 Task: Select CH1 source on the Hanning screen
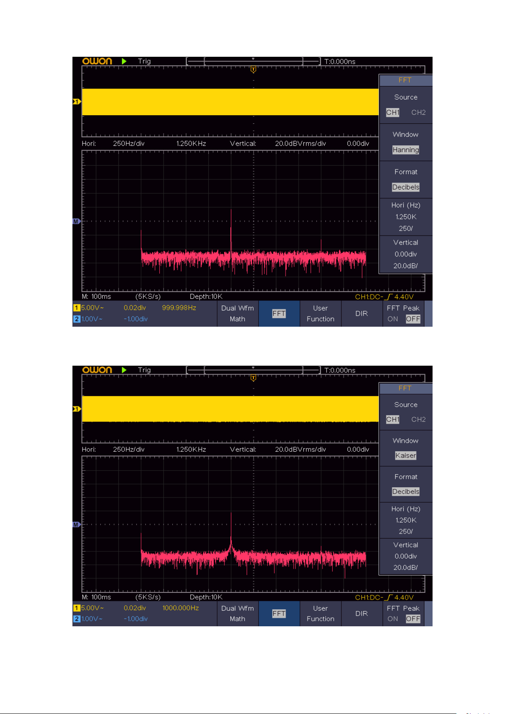pyautogui.click(x=392, y=112)
